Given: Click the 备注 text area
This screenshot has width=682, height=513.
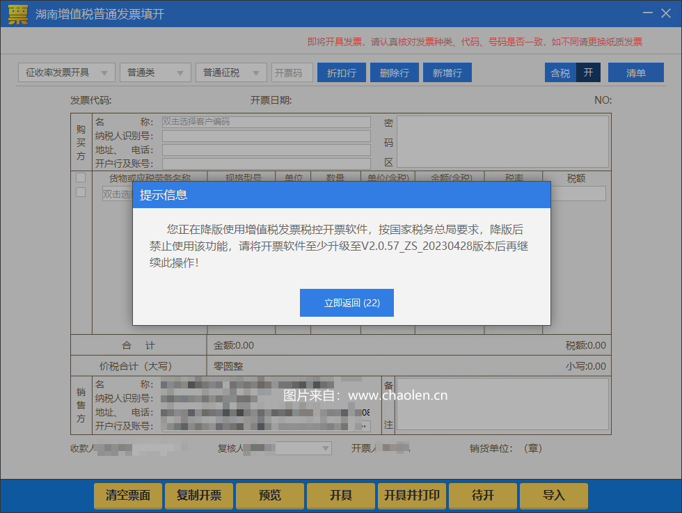Looking at the screenshot, I should 502,404.
